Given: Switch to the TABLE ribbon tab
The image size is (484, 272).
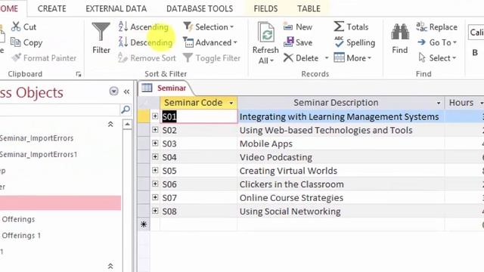Looking at the screenshot, I should click(309, 8).
